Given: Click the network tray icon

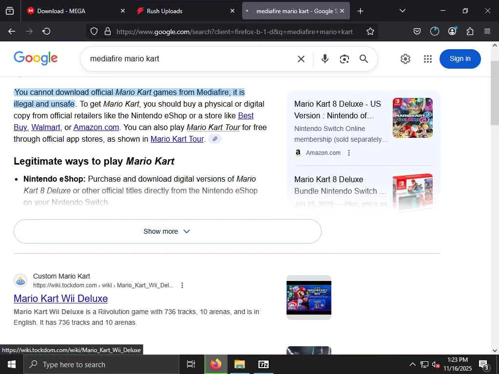Looking at the screenshot, I should click(424, 364).
